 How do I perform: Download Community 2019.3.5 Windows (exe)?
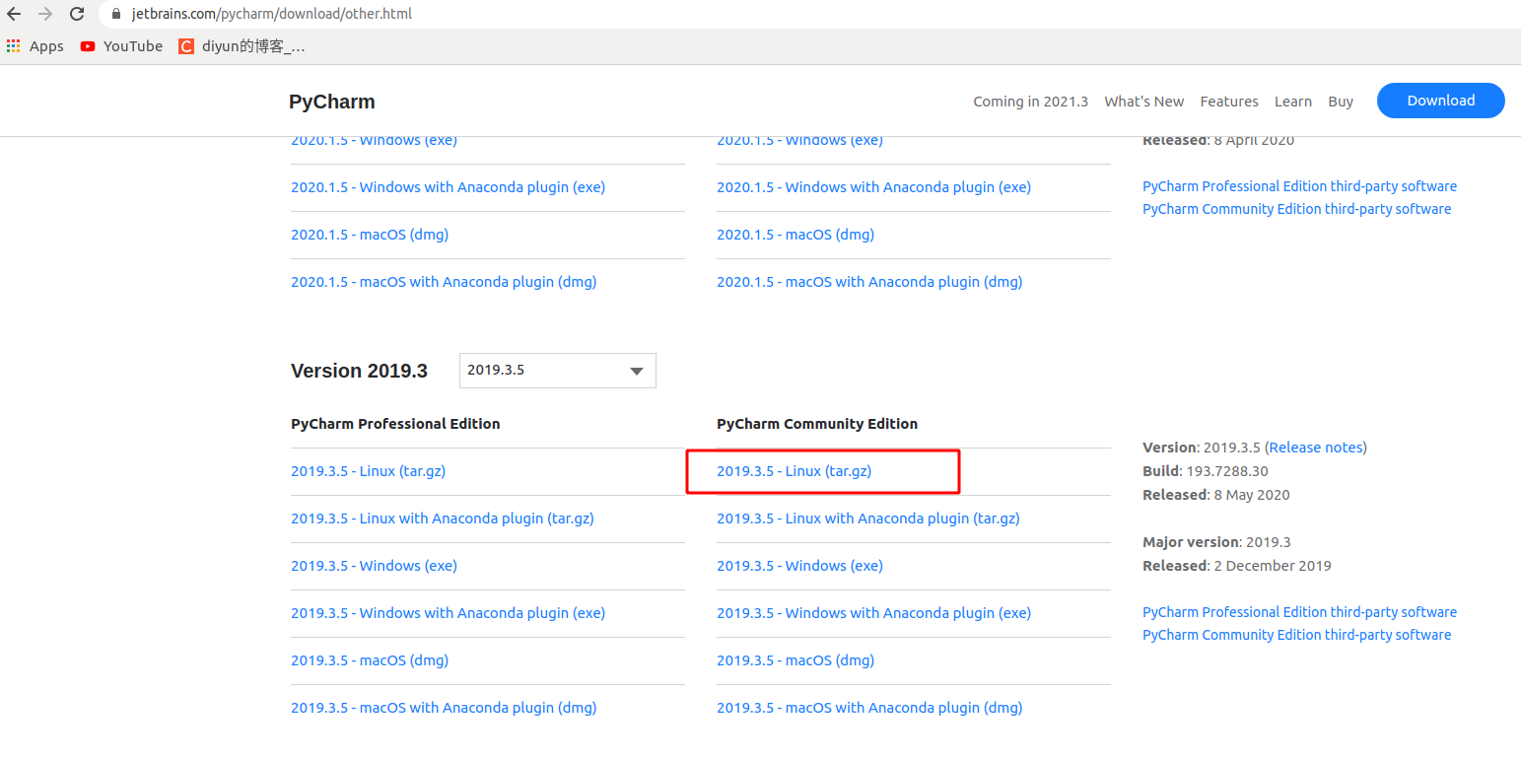(799, 566)
